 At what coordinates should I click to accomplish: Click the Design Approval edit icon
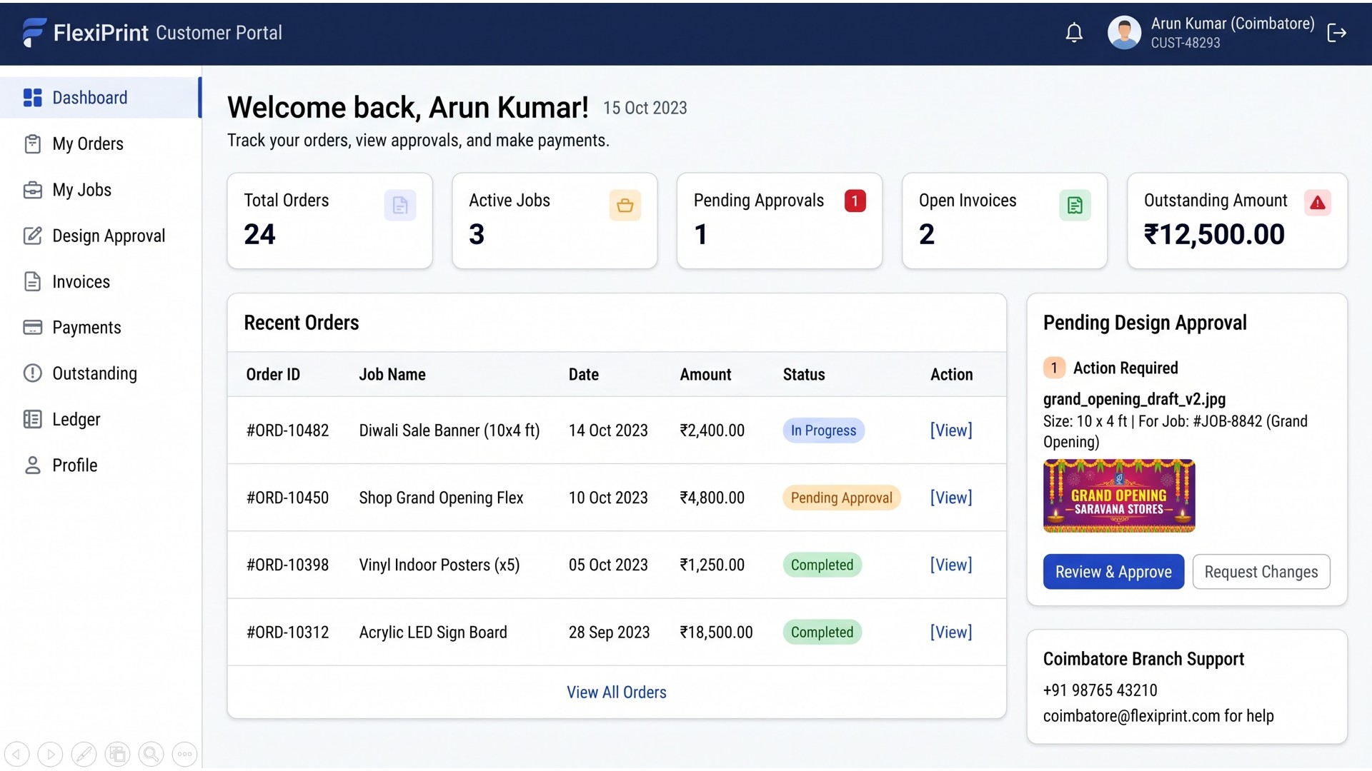[x=33, y=236]
